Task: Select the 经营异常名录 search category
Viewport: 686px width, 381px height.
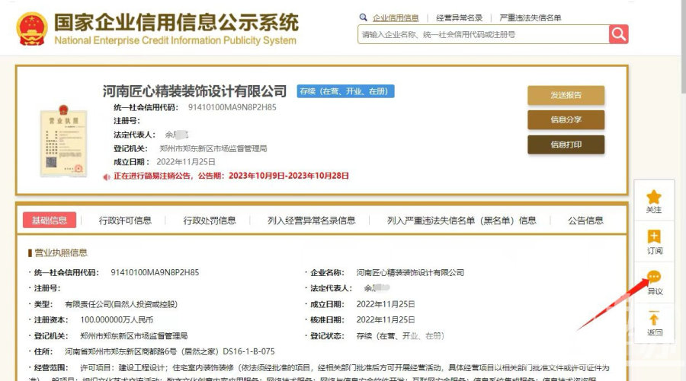Action: pos(460,17)
